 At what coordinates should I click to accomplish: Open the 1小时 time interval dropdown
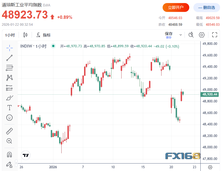click(10, 35)
